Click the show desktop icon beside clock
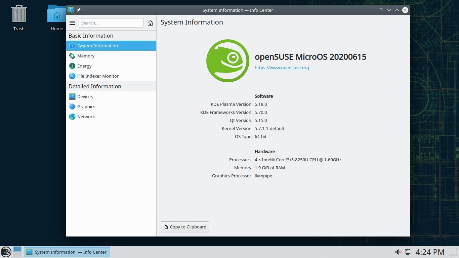This screenshot has height=258, width=459. point(453,252)
